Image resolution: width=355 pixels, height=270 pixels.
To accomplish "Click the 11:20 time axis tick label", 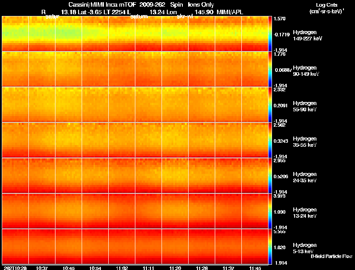I will click(x=175, y=268).
